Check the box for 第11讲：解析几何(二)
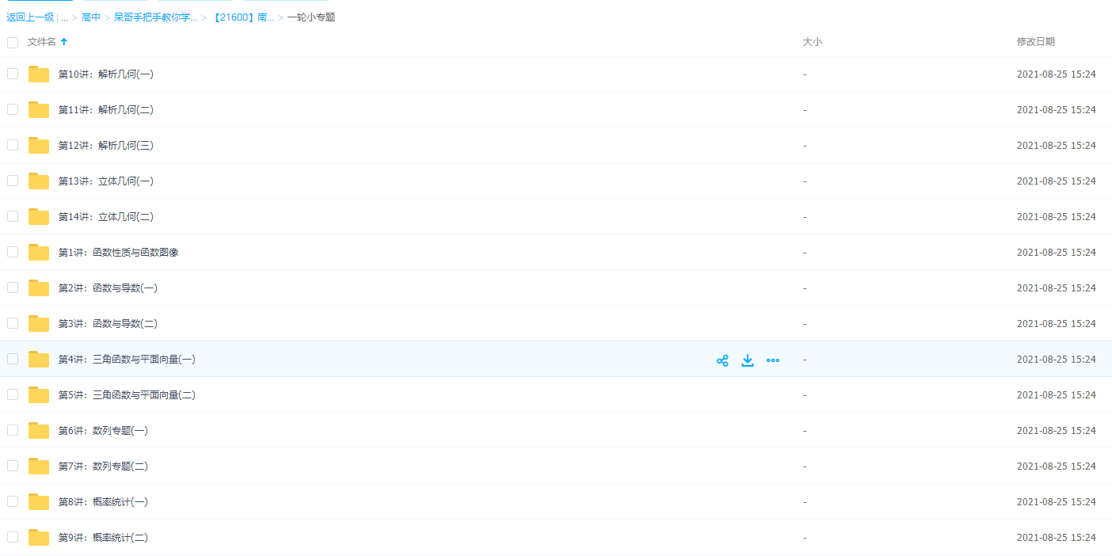The width and height of the screenshot is (1112, 556). [x=13, y=109]
